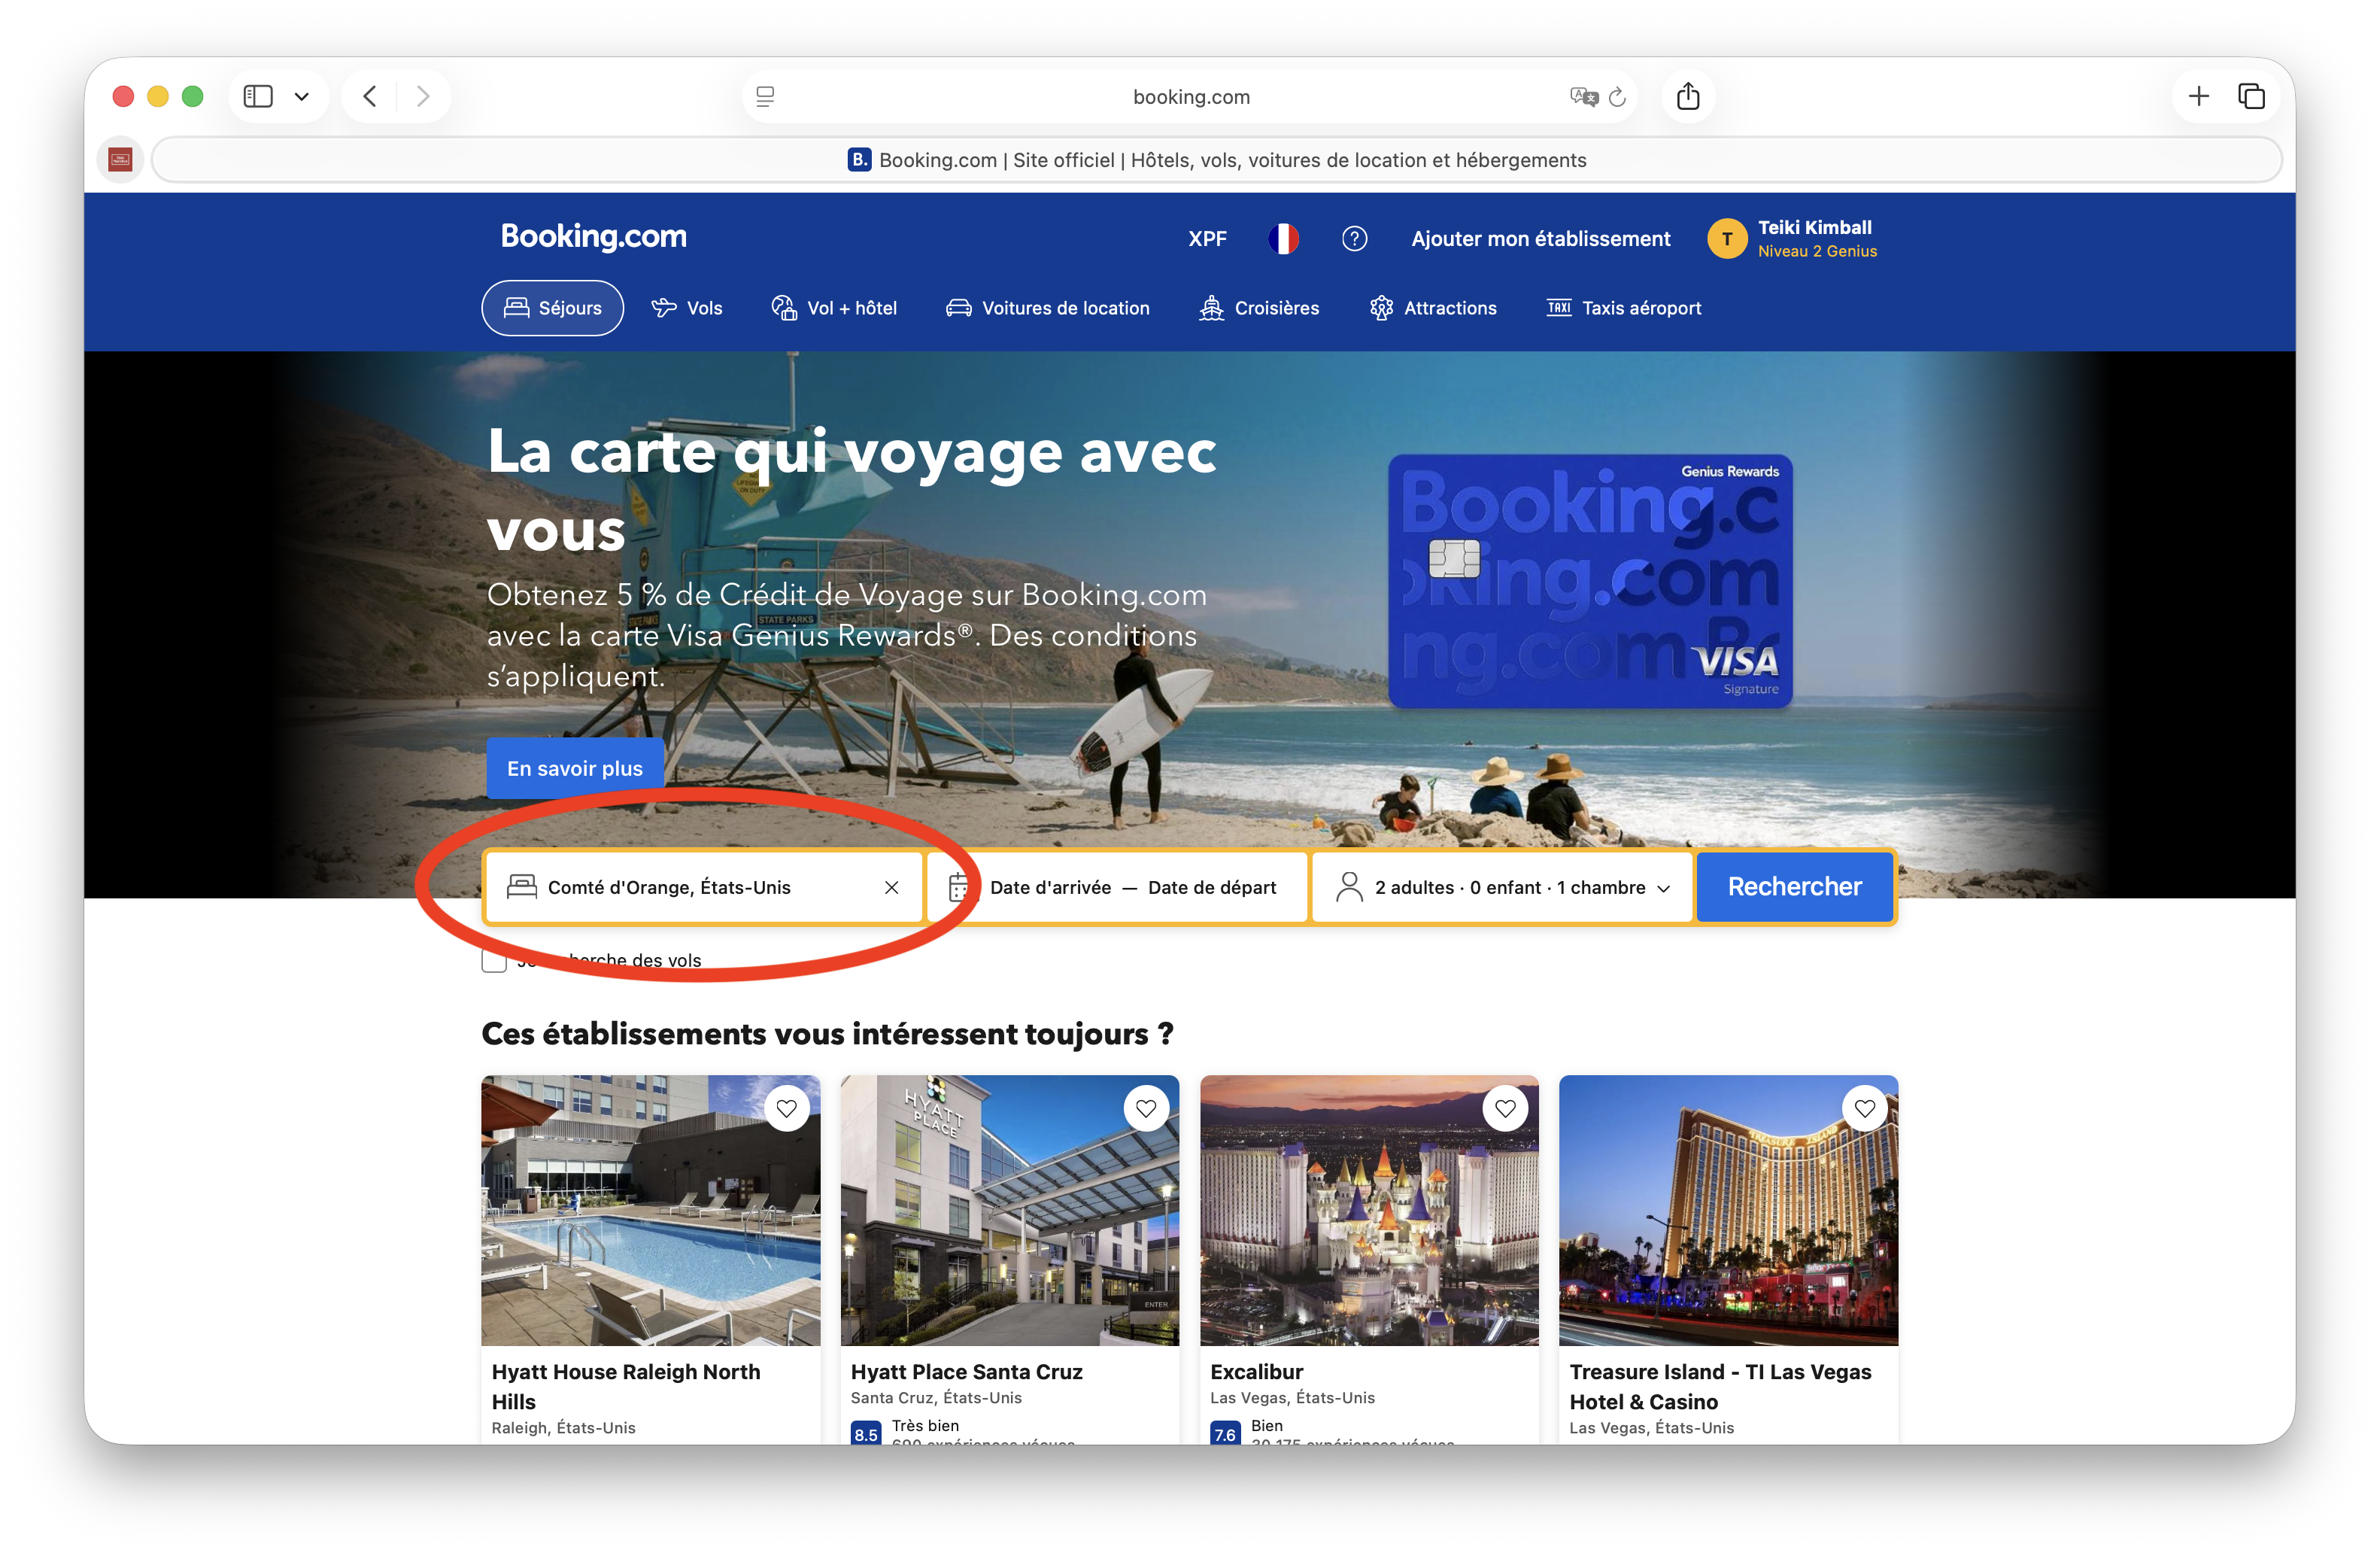This screenshot has height=1556, width=2380.
Task: Click the French flag language icon
Action: point(1283,238)
